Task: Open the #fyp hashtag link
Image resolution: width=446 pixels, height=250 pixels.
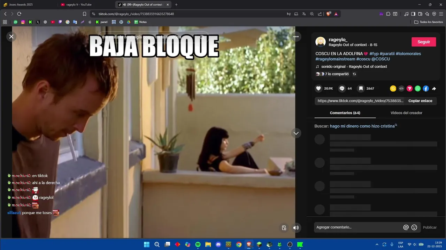Action: tap(374, 54)
